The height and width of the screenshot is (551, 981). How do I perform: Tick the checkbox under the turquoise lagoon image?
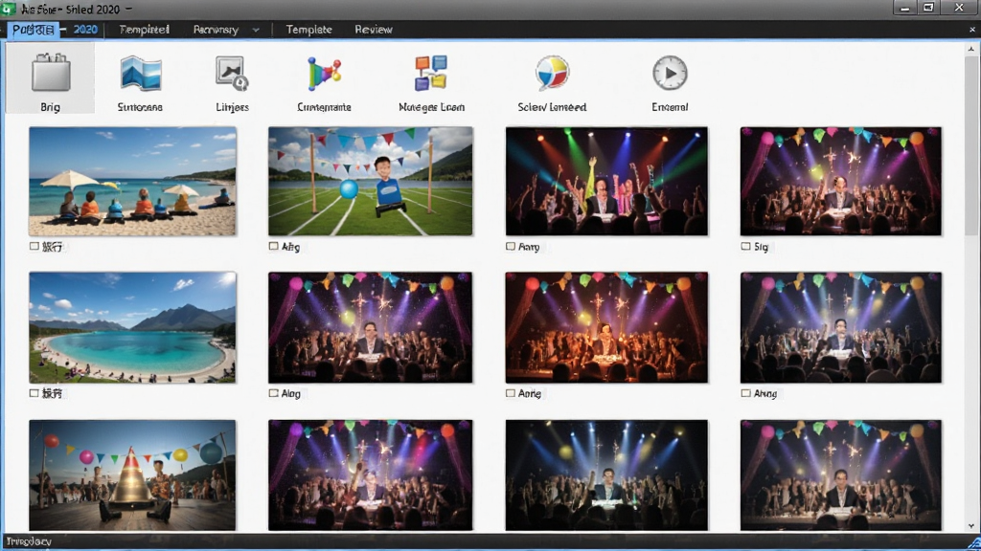(34, 393)
